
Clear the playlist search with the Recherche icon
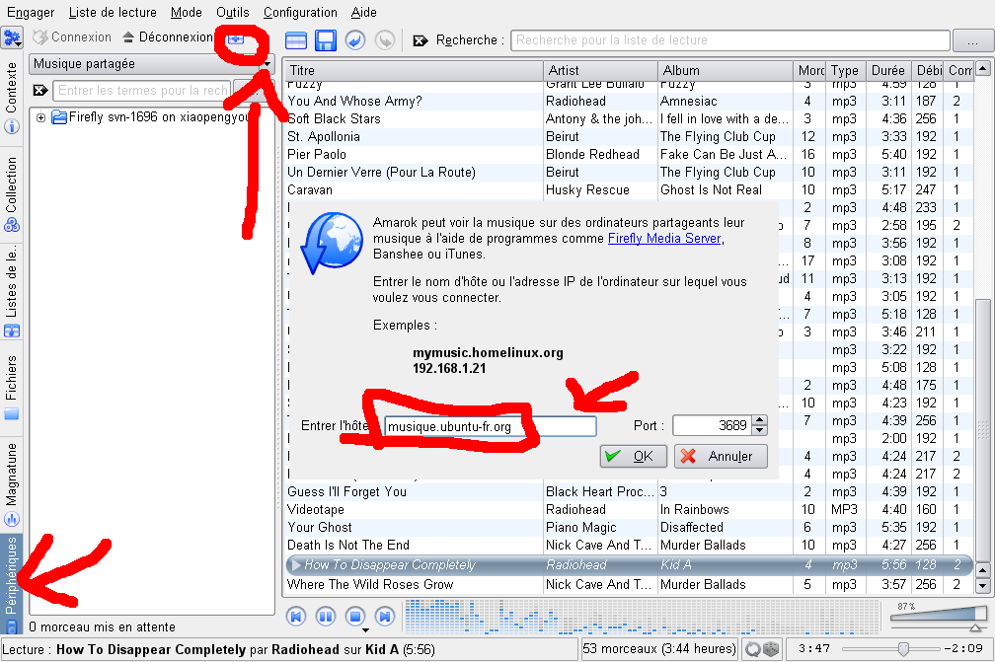421,40
